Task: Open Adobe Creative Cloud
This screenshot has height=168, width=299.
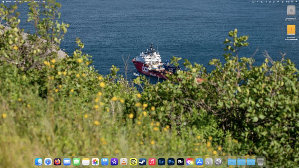Action: 190,162
